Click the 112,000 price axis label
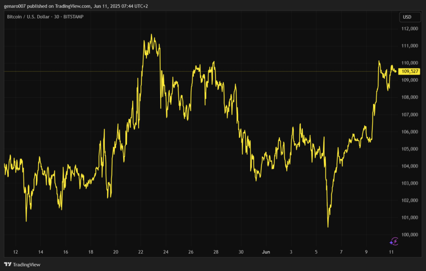Screen dimensions: 426x271 pyautogui.click(x=410, y=29)
